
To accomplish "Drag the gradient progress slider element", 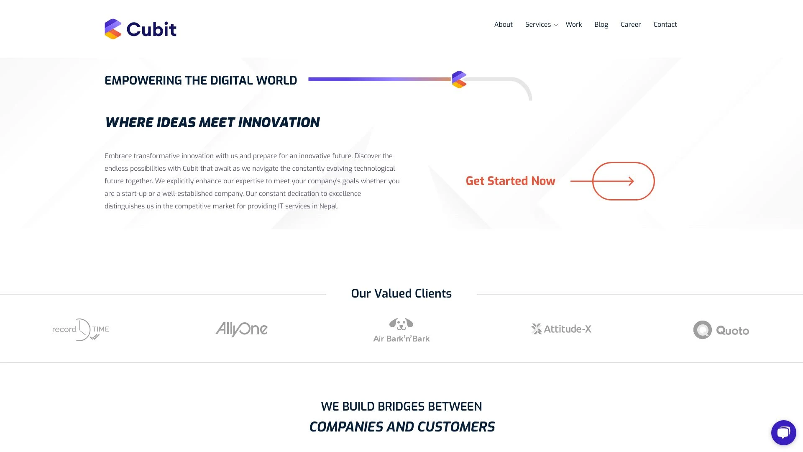I will pyautogui.click(x=458, y=80).
